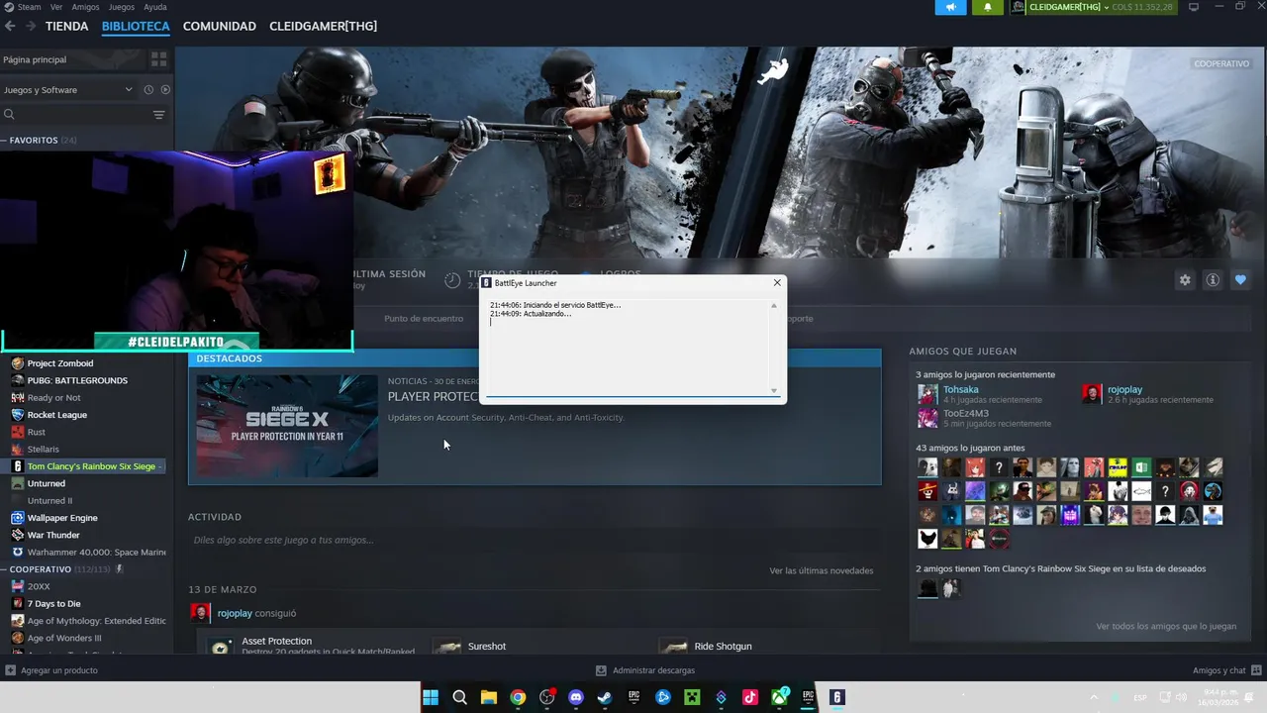Open the Amigos menu
The height and width of the screenshot is (713, 1267).
click(86, 7)
